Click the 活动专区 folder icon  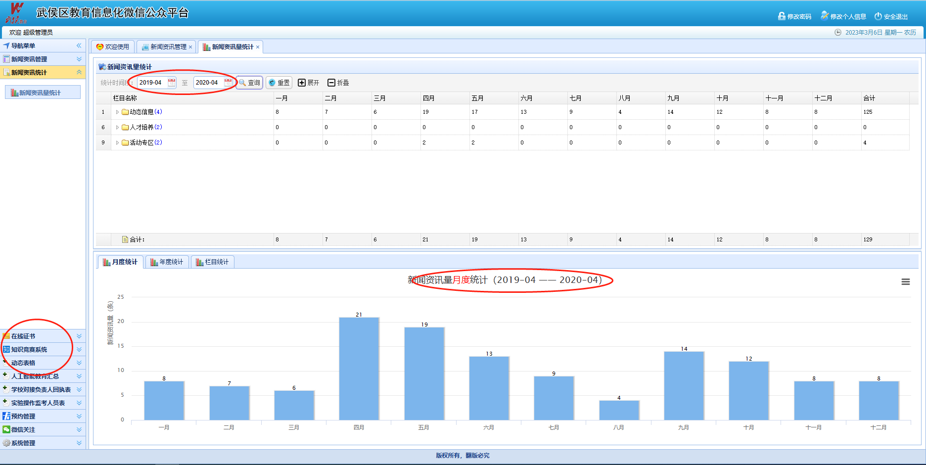point(125,142)
